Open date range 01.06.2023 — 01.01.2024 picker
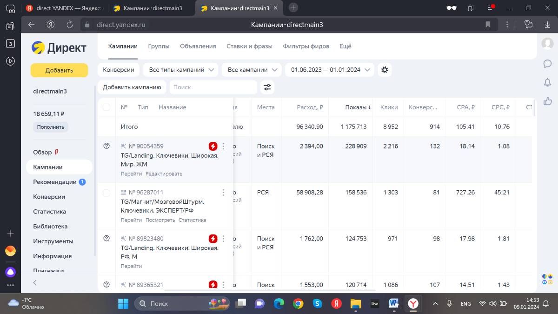 coord(330,70)
